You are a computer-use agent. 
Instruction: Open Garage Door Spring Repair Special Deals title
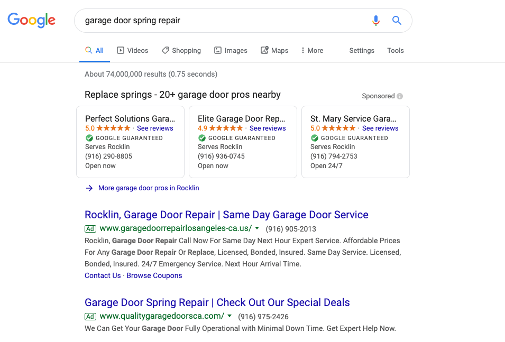click(217, 303)
